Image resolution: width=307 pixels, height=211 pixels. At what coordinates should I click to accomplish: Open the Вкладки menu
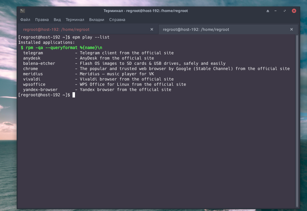(97, 19)
